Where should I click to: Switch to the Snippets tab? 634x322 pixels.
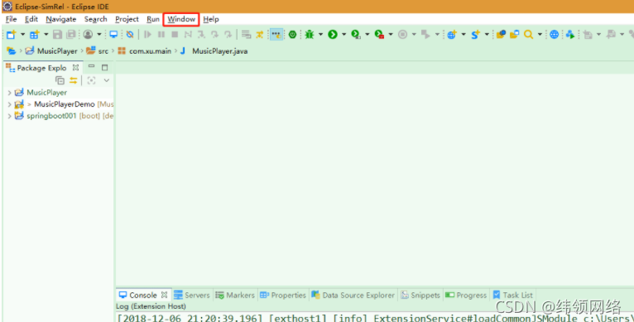click(x=420, y=295)
